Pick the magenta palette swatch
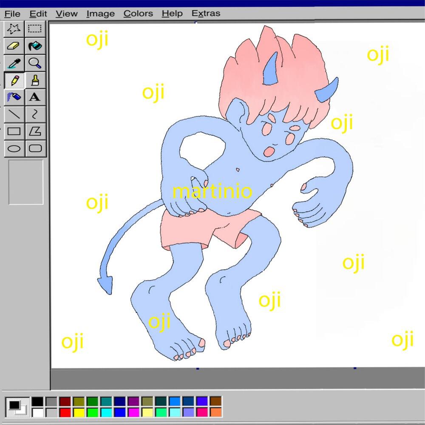Viewport: 425px width, 425px height. [133, 413]
